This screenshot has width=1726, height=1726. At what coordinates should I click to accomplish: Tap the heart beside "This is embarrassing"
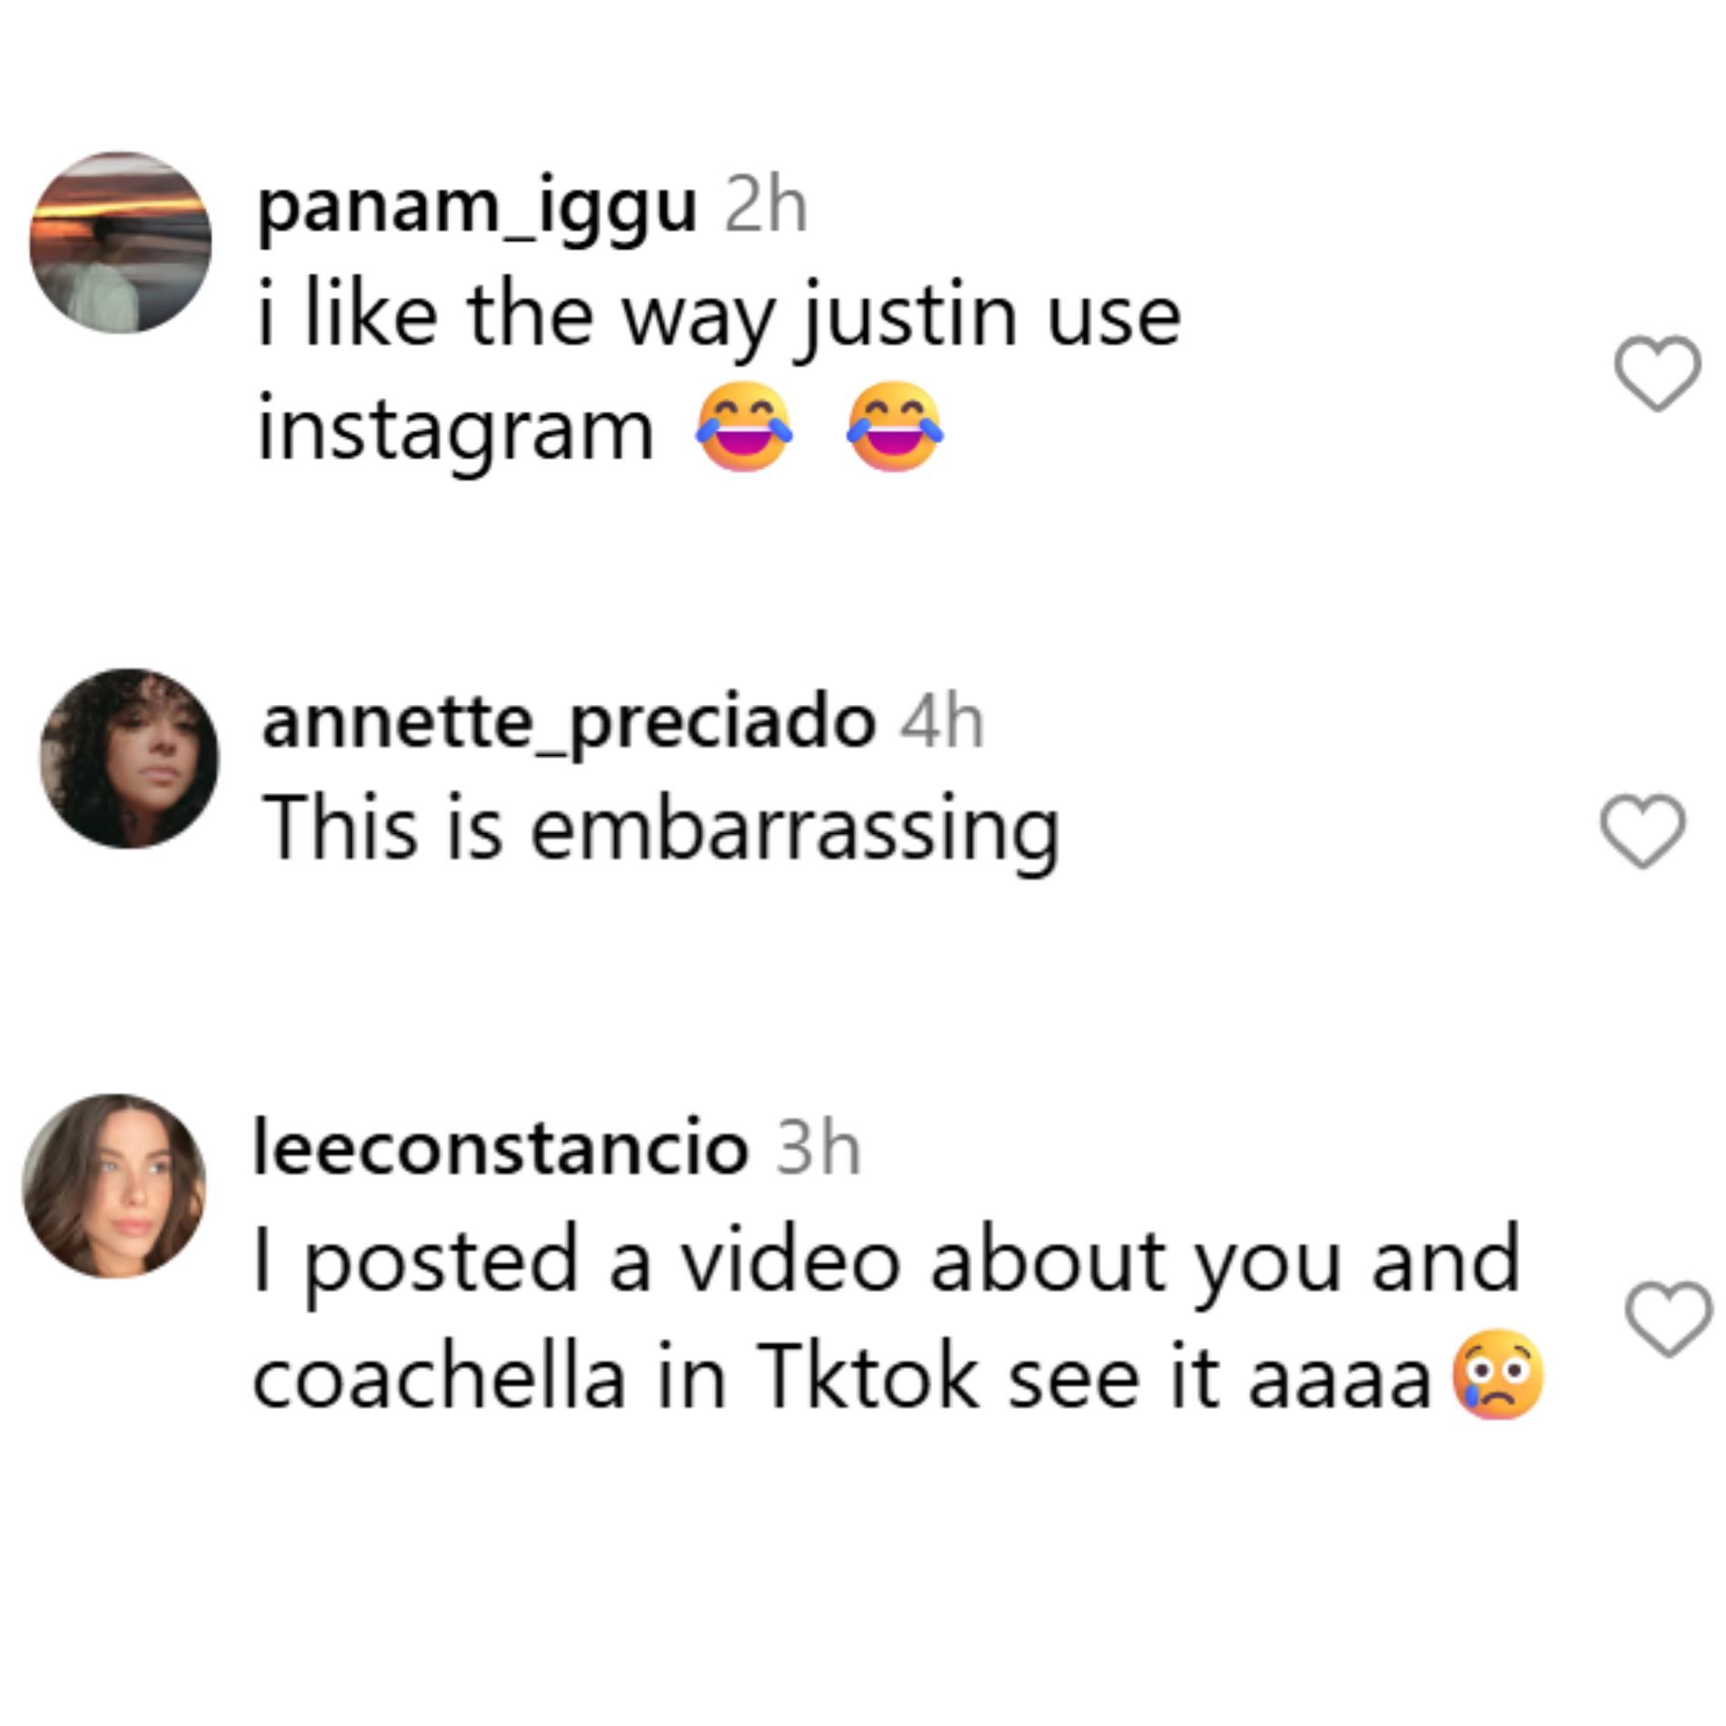[x=1642, y=830]
